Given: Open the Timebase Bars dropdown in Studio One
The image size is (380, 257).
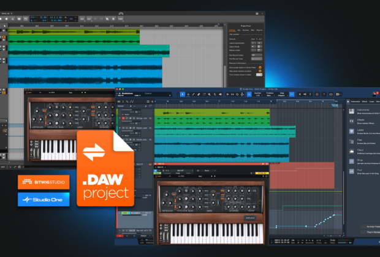Looking at the screenshot, I should [270, 94].
